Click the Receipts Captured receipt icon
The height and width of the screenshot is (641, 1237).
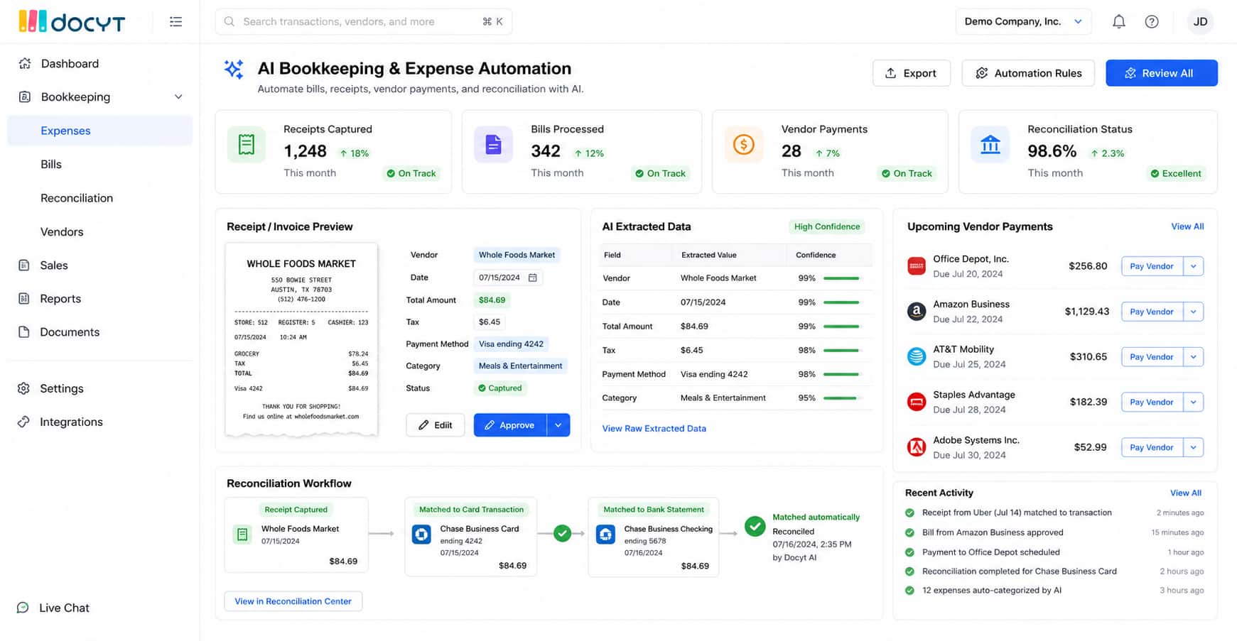point(247,144)
